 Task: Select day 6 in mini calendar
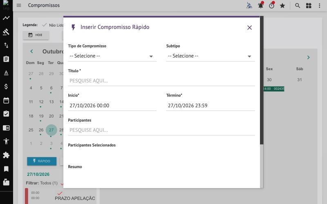click(52, 88)
